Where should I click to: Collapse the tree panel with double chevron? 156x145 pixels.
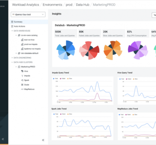[43, 140]
